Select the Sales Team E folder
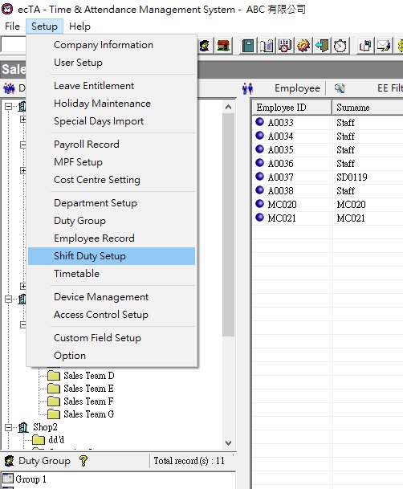 tap(88, 389)
